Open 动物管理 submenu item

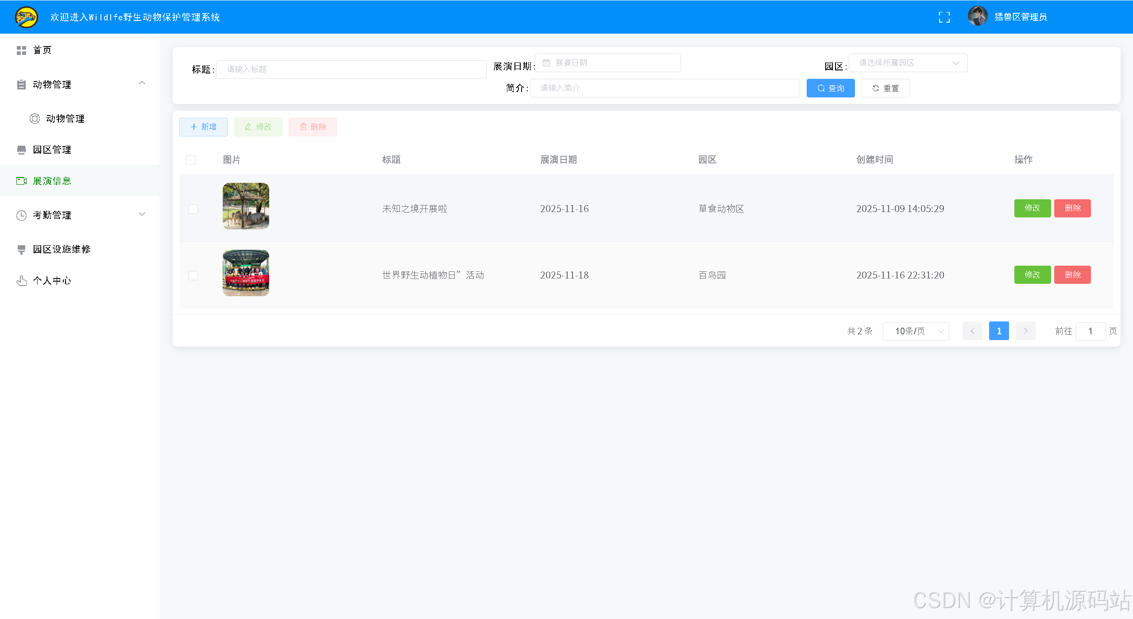[x=80, y=119]
